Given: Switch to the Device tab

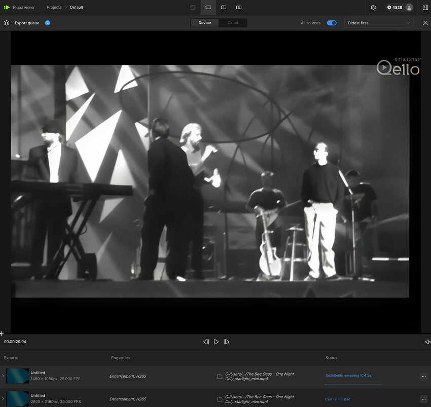Looking at the screenshot, I should click(x=205, y=23).
